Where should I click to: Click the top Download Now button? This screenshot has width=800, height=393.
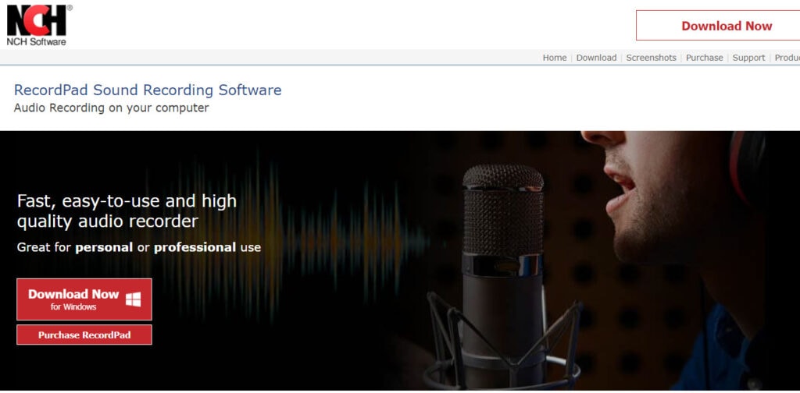tap(718, 26)
